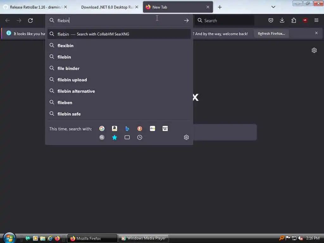Open the Downloads panel icon
This screenshot has width=324, height=243.
coord(282,20)
